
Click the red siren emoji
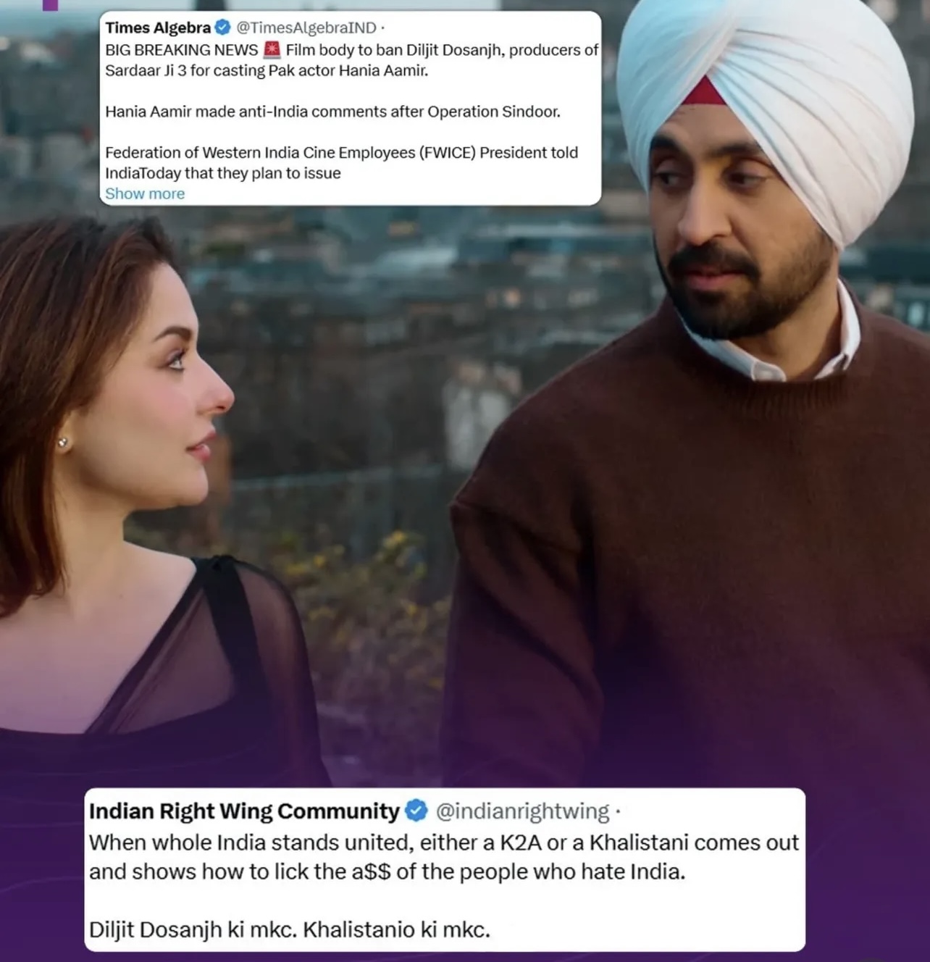pyautogui.click(x=272, y=49)
